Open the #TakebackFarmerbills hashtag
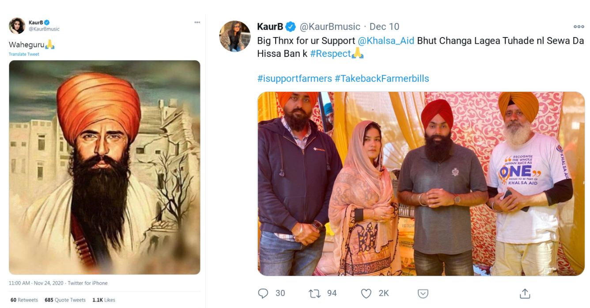 pyautogui.click(x=382, y=79)
